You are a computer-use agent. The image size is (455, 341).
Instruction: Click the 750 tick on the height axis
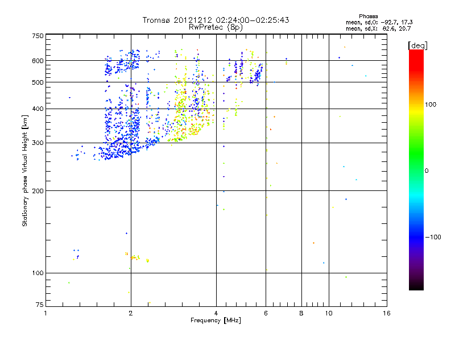37,36
